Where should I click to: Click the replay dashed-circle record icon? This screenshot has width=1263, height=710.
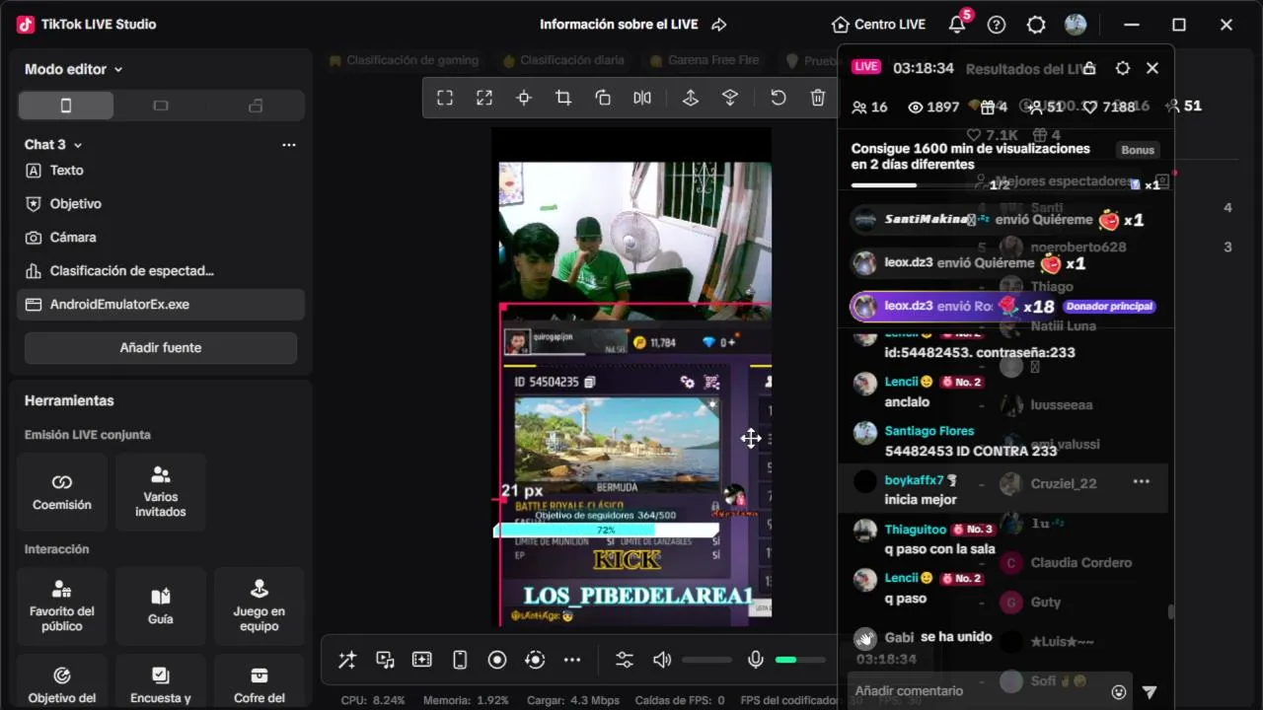click(x=535, y=660)
